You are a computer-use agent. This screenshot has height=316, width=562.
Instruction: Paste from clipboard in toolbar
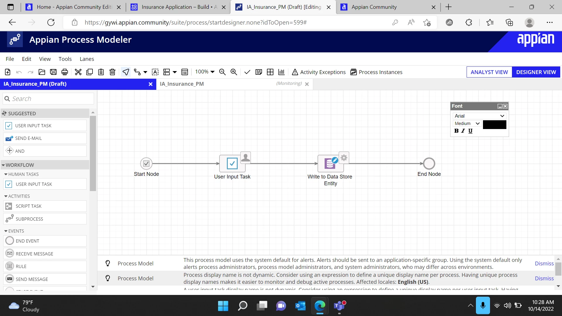[101, 72]
